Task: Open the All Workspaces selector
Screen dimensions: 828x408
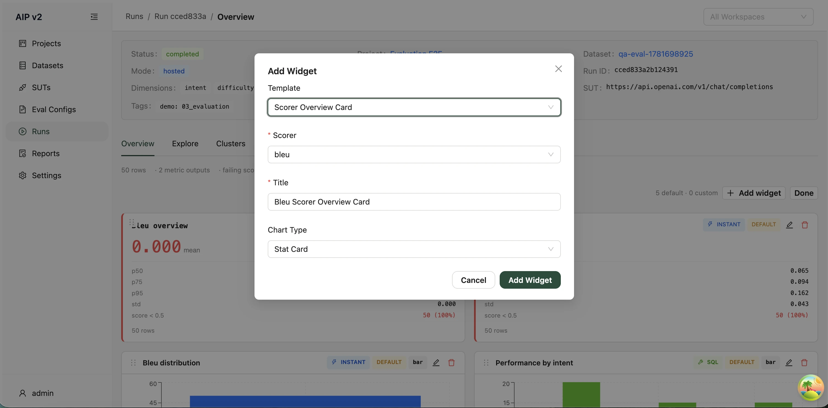Action: [x=758, y=17]
